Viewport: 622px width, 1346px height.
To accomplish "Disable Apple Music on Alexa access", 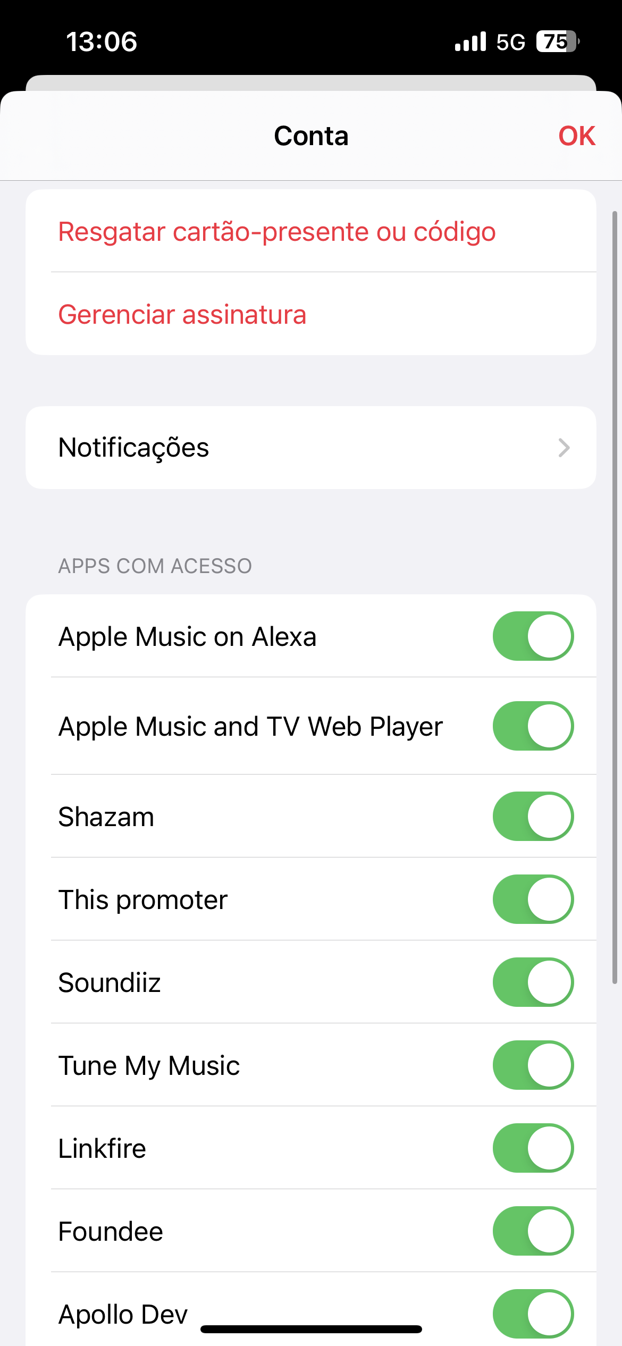I will tap(533, 636).
